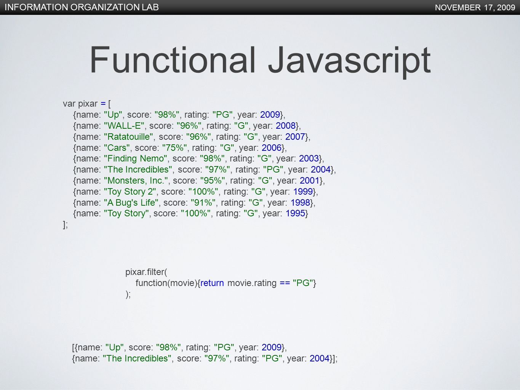The width and height of the screenshot is (520, 390).
Task: Click the input array row with score "97%"
Action: point(205,169)
